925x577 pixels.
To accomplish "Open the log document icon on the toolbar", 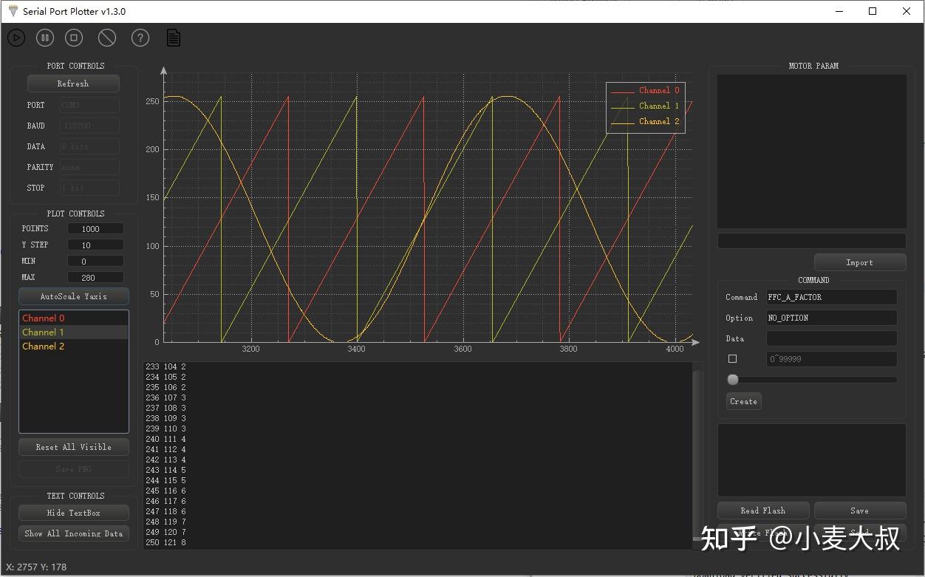I will (x=174, y=37).
